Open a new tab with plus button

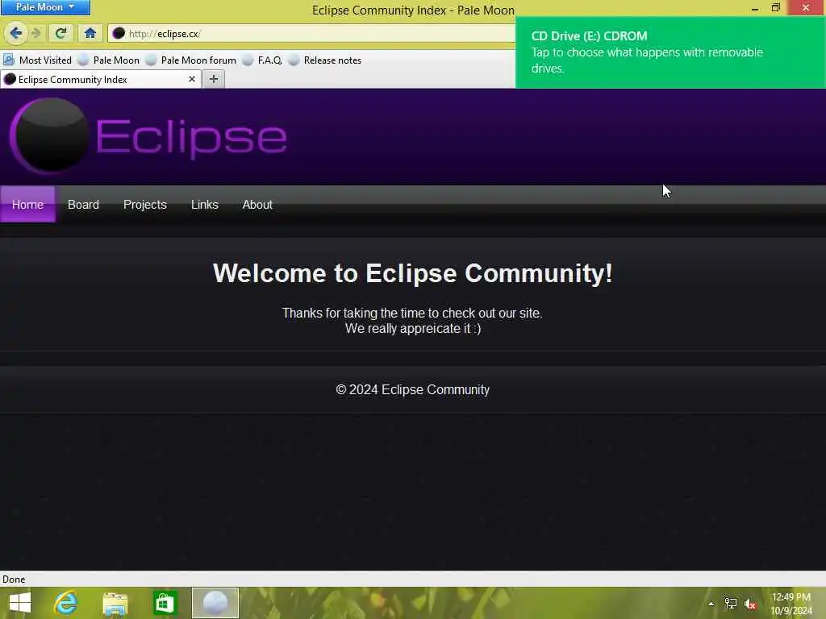tap(213, 79)
